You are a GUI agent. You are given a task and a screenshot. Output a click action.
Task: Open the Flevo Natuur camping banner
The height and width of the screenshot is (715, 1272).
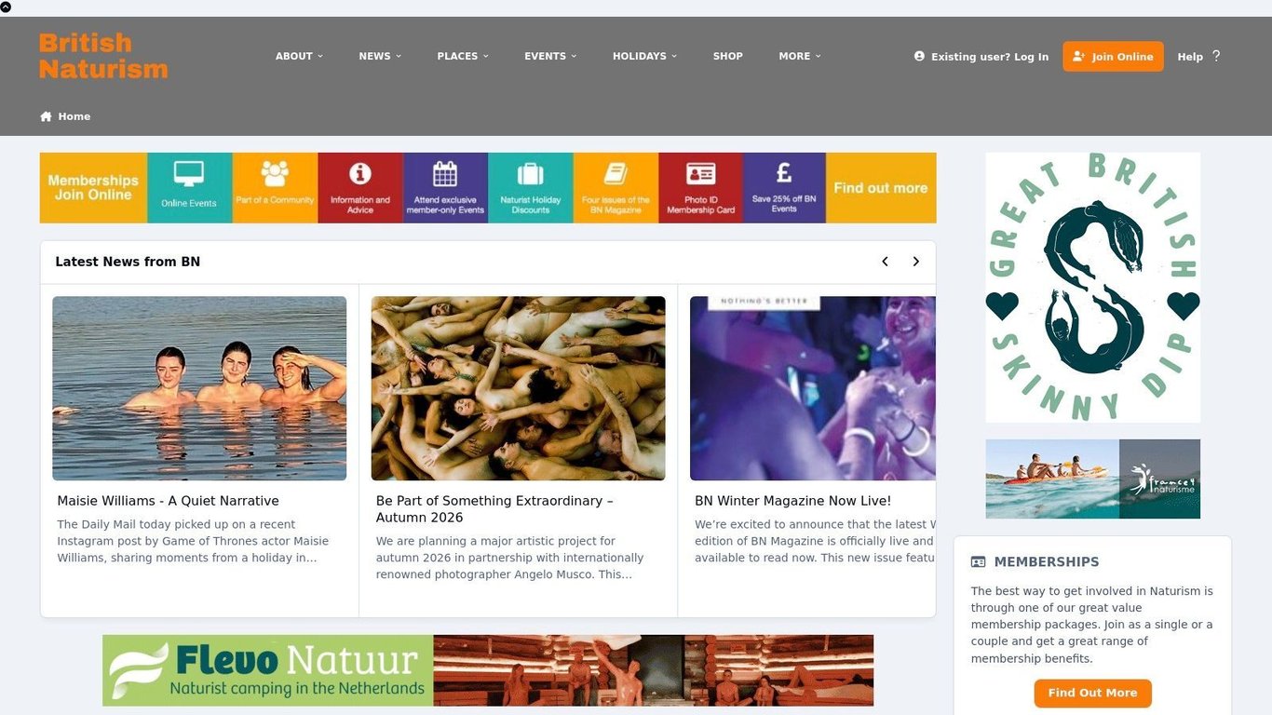[x=487, y=669]
